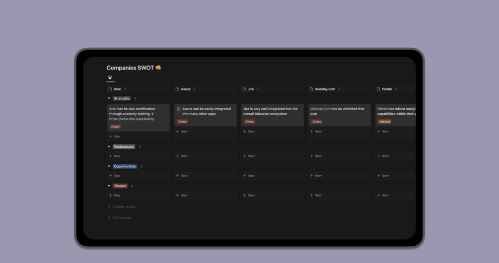
Task: Add new Threats card under Pendo
Action: point(383,195)
